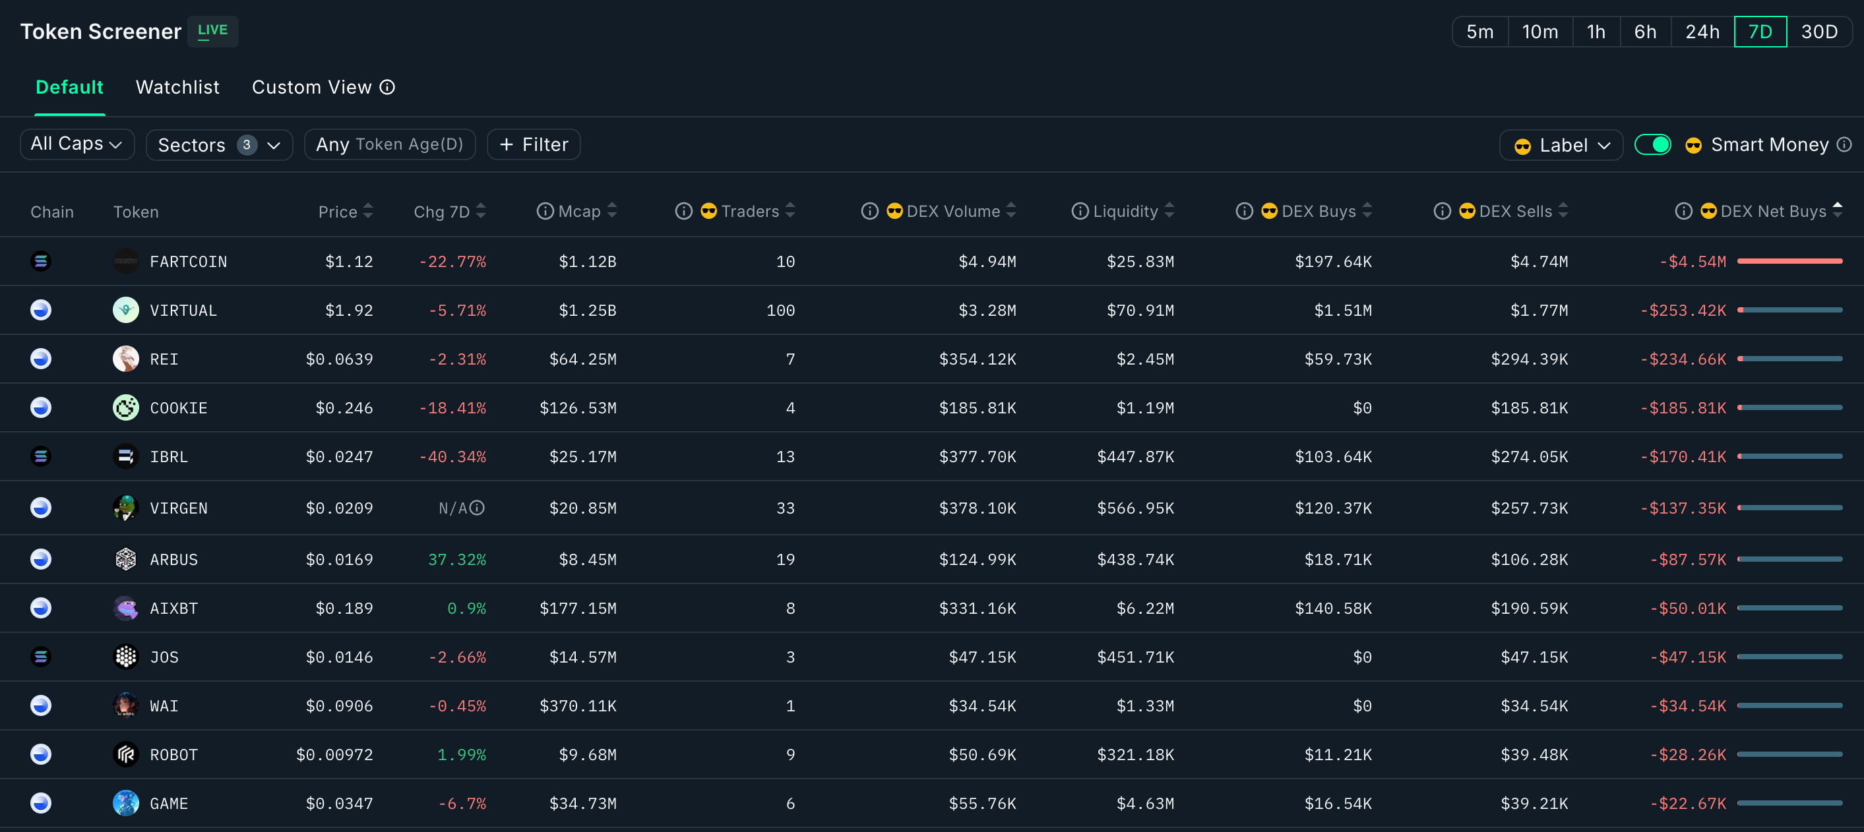Open the Custom View tab
This screenshot has width=1864, height=832.
(311, 88)
